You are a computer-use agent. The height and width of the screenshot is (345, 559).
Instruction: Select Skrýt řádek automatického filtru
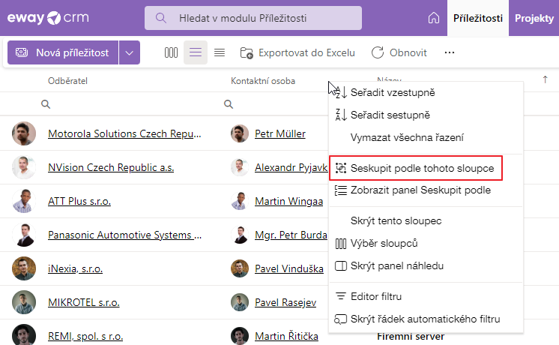point(426,319)
